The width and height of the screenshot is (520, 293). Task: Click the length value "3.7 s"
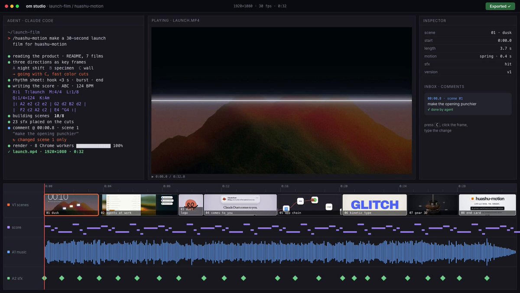click(x=505, y=49)
